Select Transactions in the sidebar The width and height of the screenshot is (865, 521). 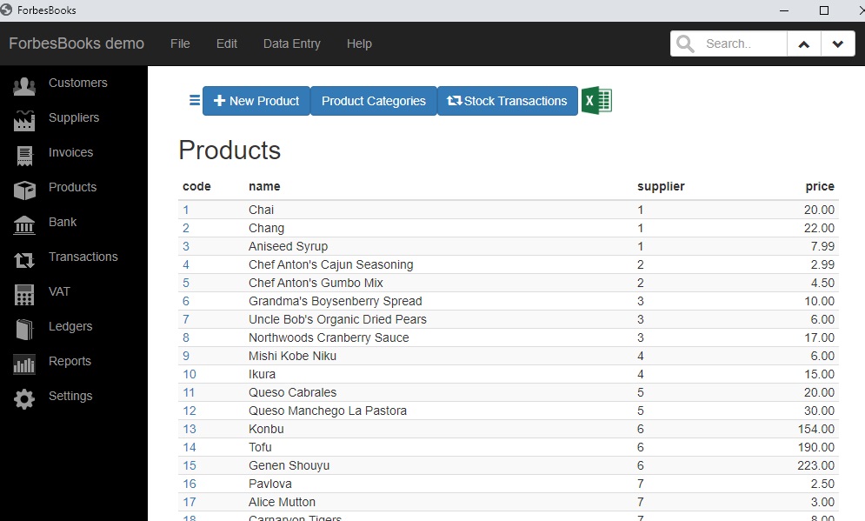(83, 257)
